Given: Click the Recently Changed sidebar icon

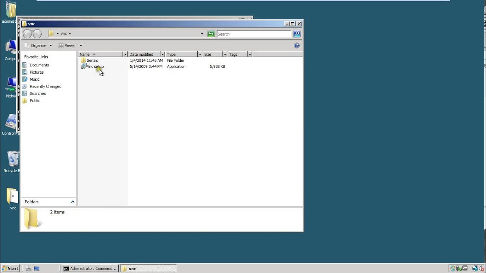Looking at the screenshot, I should point(25,86).
